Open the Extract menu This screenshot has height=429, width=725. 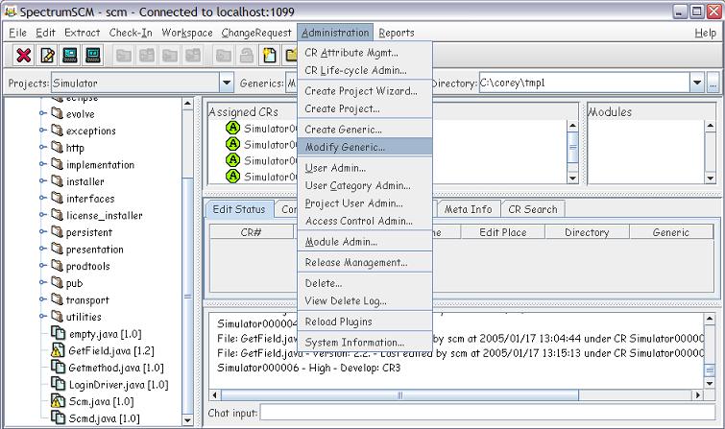[x=83, y=33]
